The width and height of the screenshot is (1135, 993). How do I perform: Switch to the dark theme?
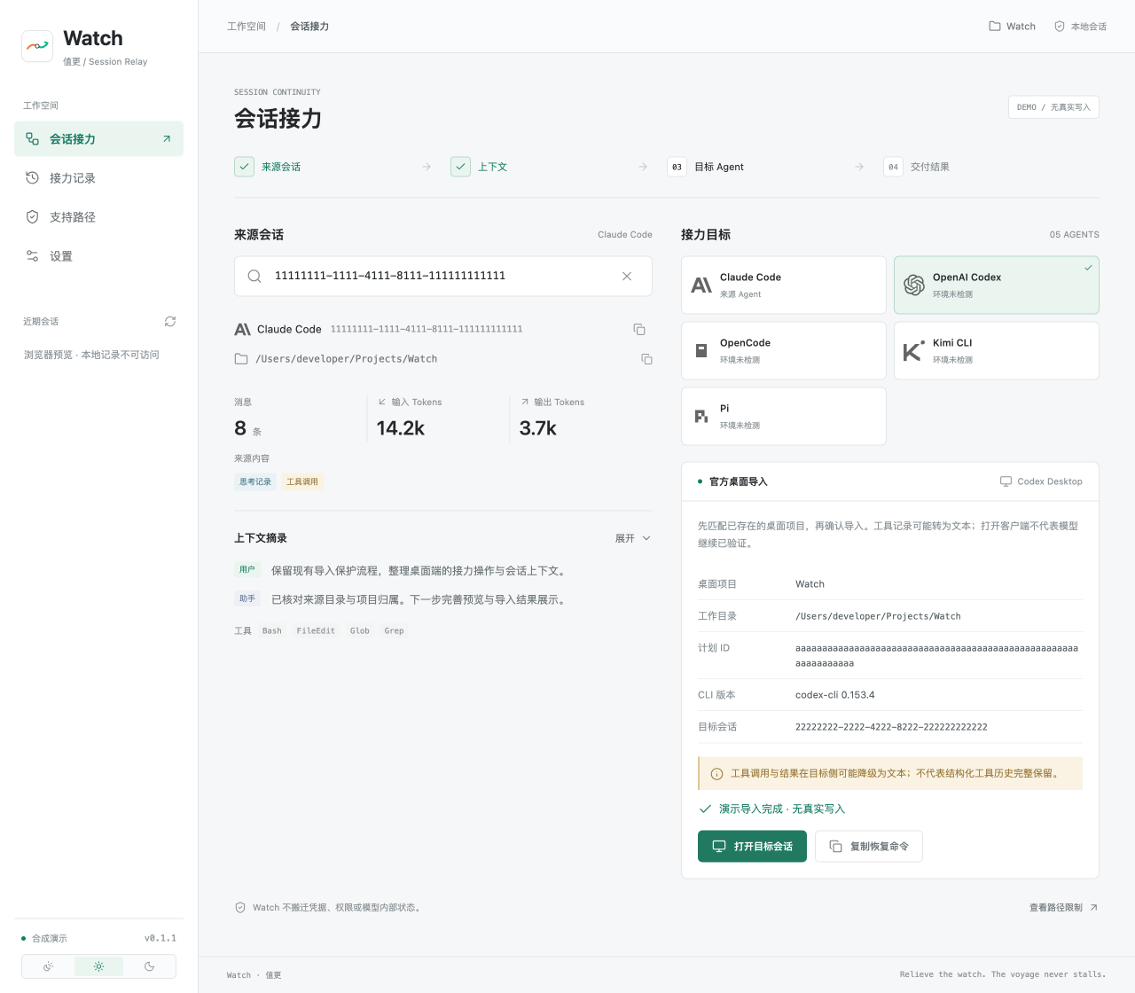coord(149,966)
